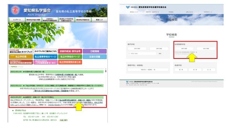
Task: Click 分野で検索 under 高等専修学校
Action: click(184, 48)
